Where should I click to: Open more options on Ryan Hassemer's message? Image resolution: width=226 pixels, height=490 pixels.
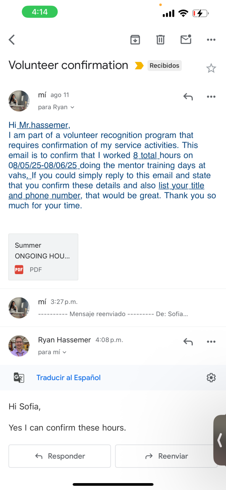[x=211, y=341]
